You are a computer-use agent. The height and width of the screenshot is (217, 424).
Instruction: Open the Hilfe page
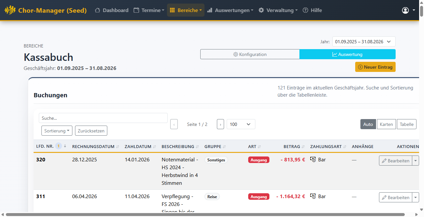click(312, 10)
